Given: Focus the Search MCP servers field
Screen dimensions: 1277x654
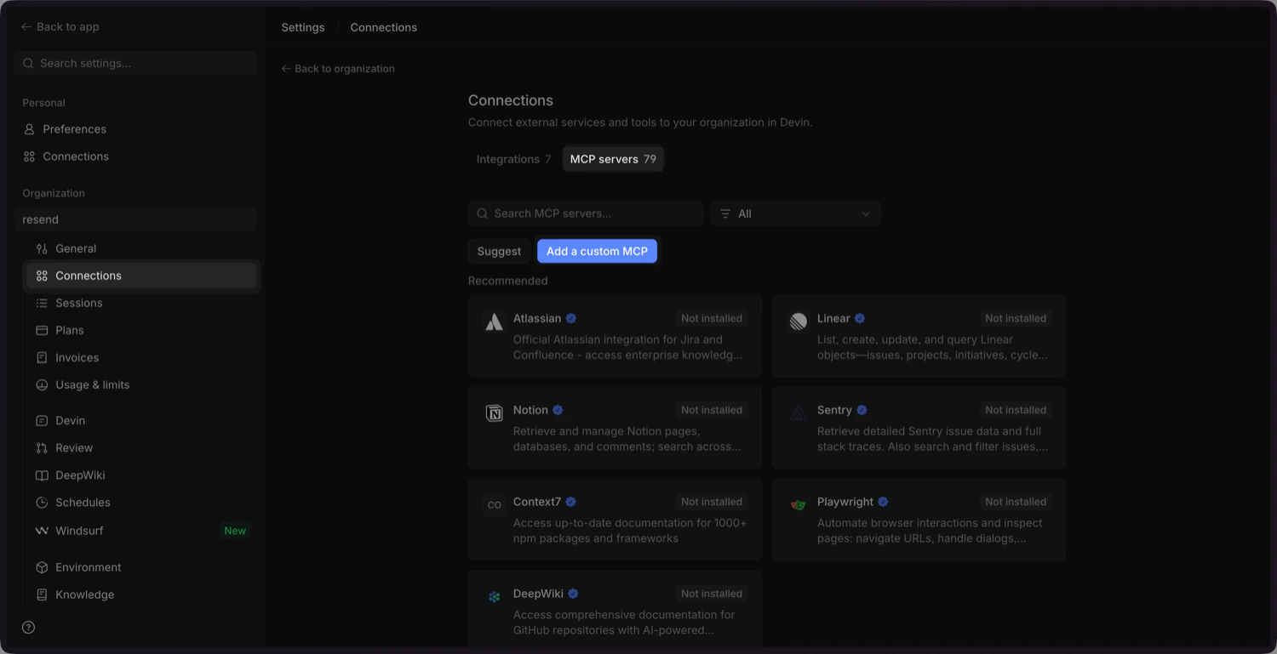Looking at the screenshot, I should pyautogui.click(x=586, y=214).
